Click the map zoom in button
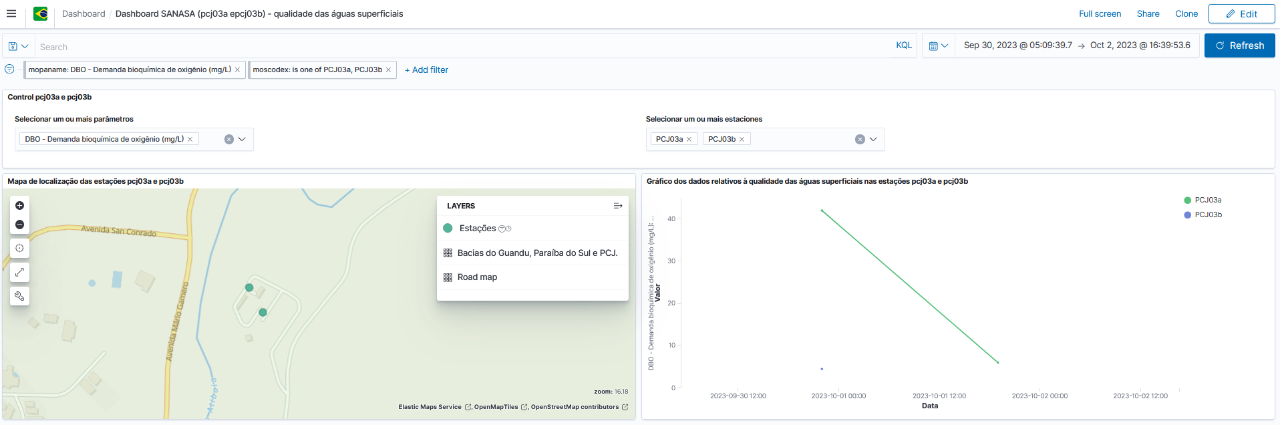Screen dimensions: 1280x425 tap(19, 206)
